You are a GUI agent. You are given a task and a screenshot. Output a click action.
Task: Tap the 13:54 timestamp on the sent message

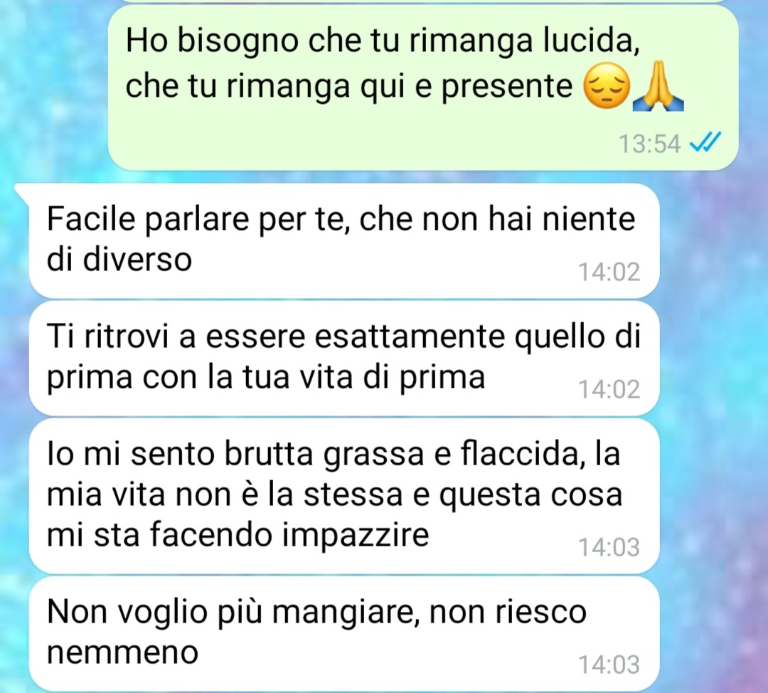[x=649, y=144]
